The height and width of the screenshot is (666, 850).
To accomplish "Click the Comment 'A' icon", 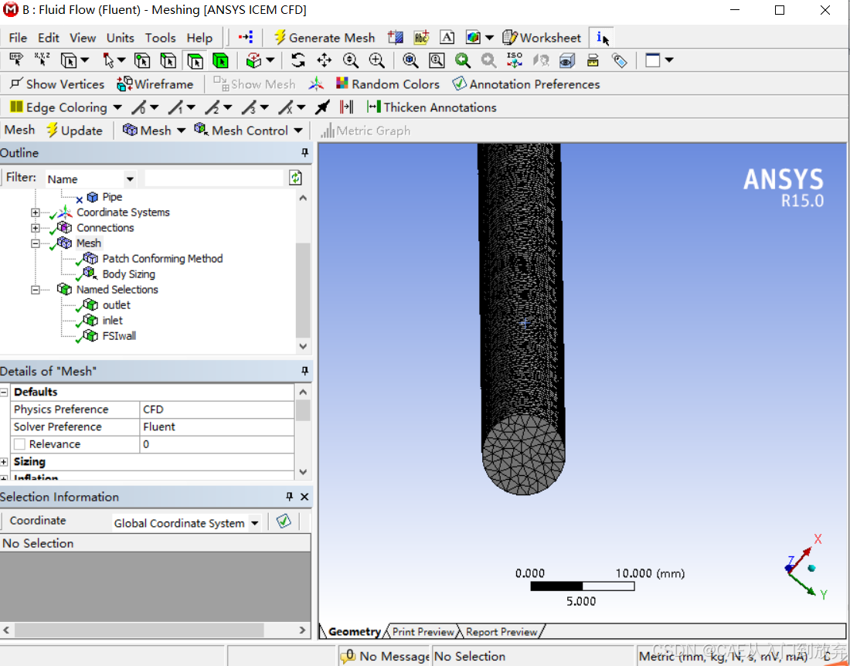I will tap(447, 37).
